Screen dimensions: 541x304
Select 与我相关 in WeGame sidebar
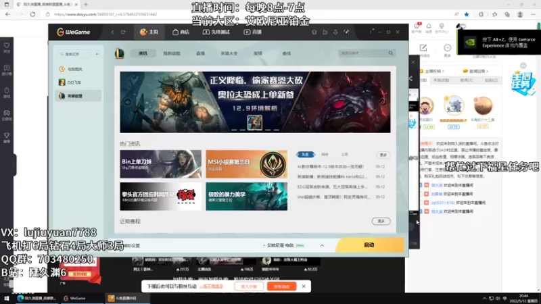point(78,70)
